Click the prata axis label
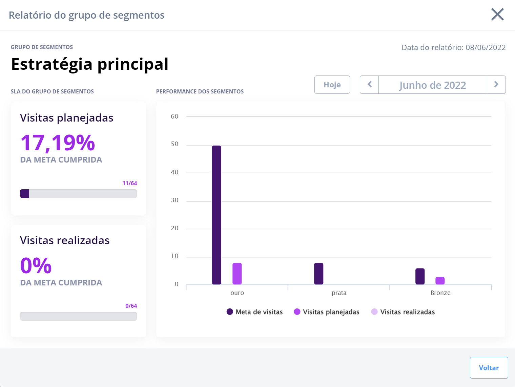Screen dimensions: 515x387 point(339,293)
